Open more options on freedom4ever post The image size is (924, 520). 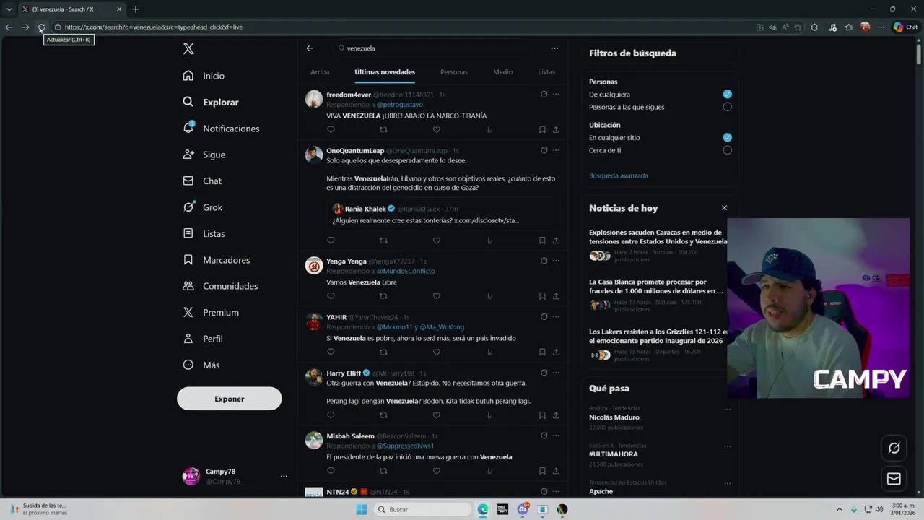[x=556, y=95]
